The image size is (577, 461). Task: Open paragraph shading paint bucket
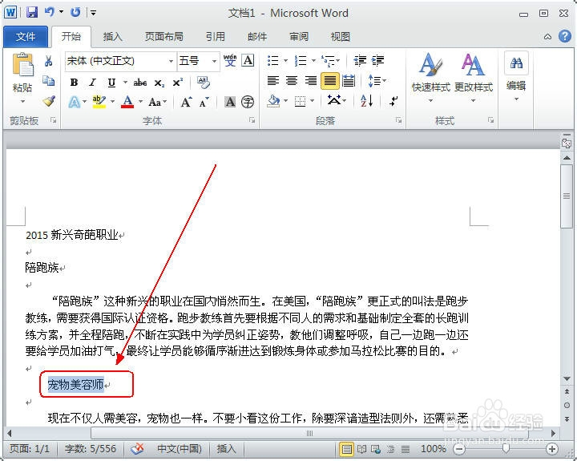273,100
